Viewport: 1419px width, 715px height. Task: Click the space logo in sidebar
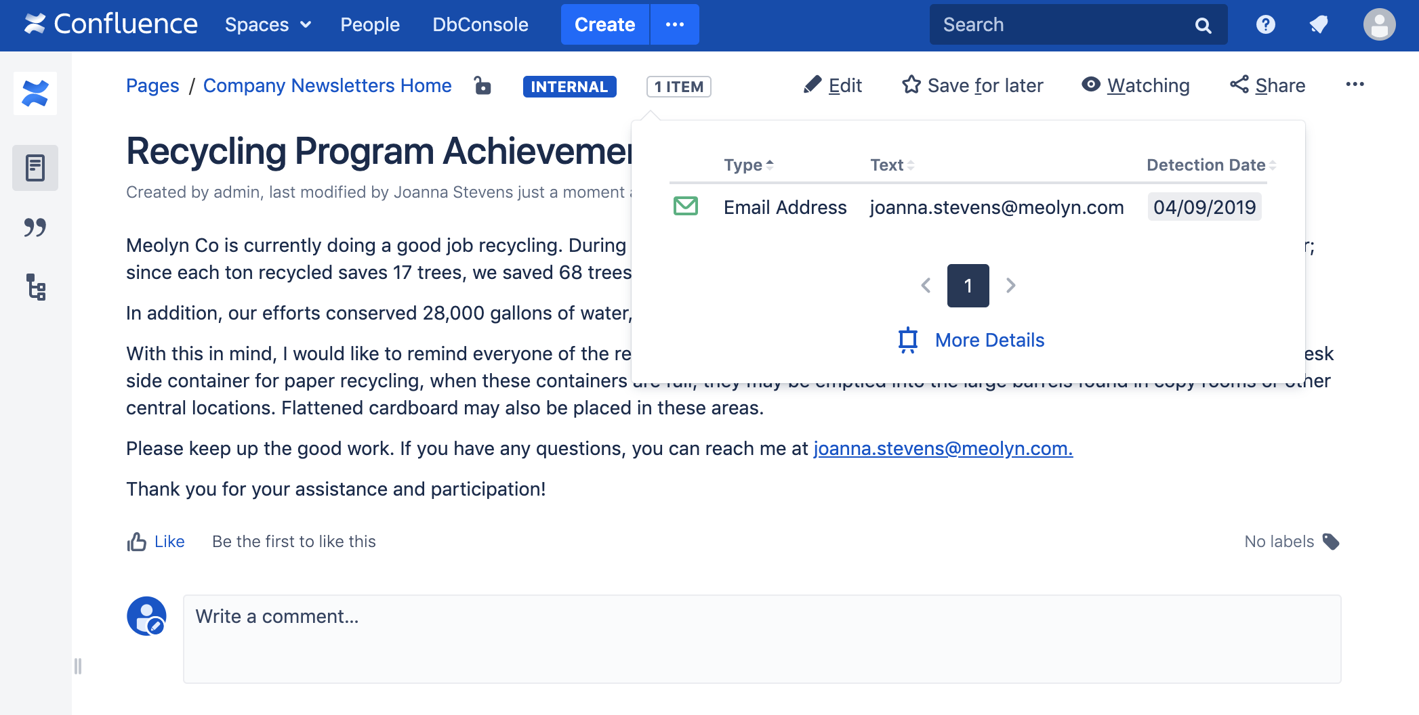pos(35,93)
